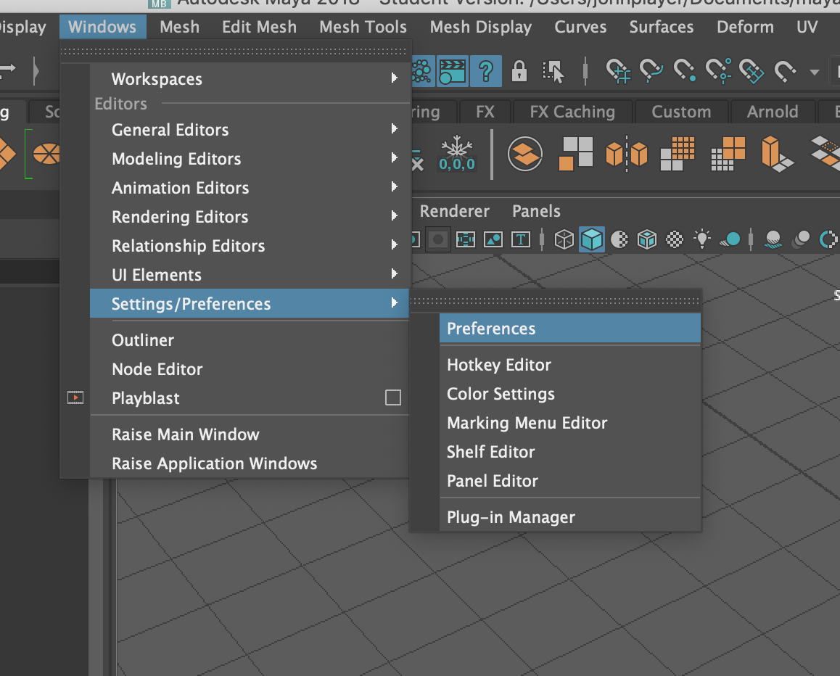Open the Playblast option box
The image size is (840, 676).
coord(392,397)
